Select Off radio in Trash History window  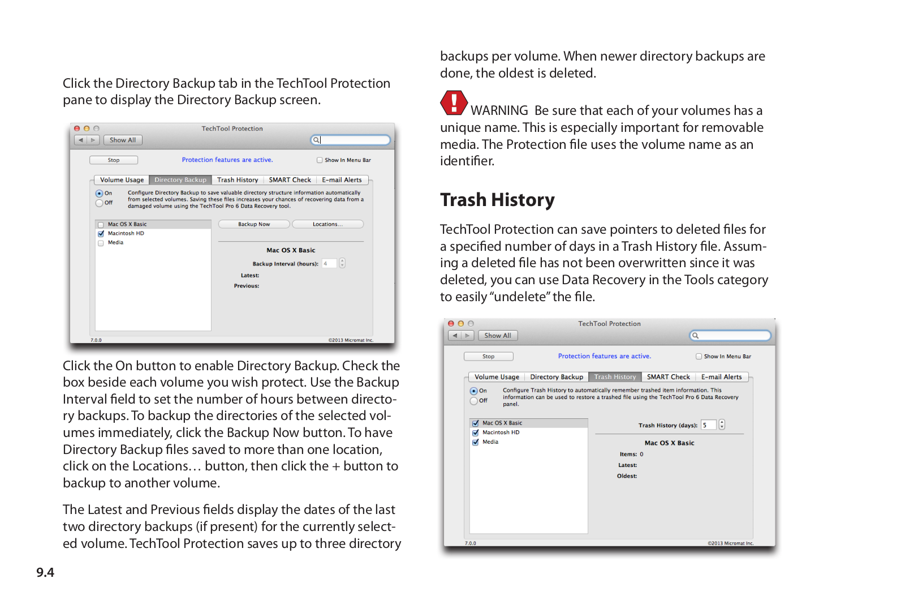pyautogui.click(x=474, y=401)
